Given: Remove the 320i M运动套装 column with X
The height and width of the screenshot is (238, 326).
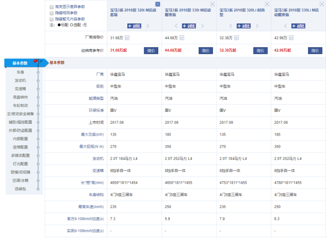Looking at the screenshot, I should (158, 4).
